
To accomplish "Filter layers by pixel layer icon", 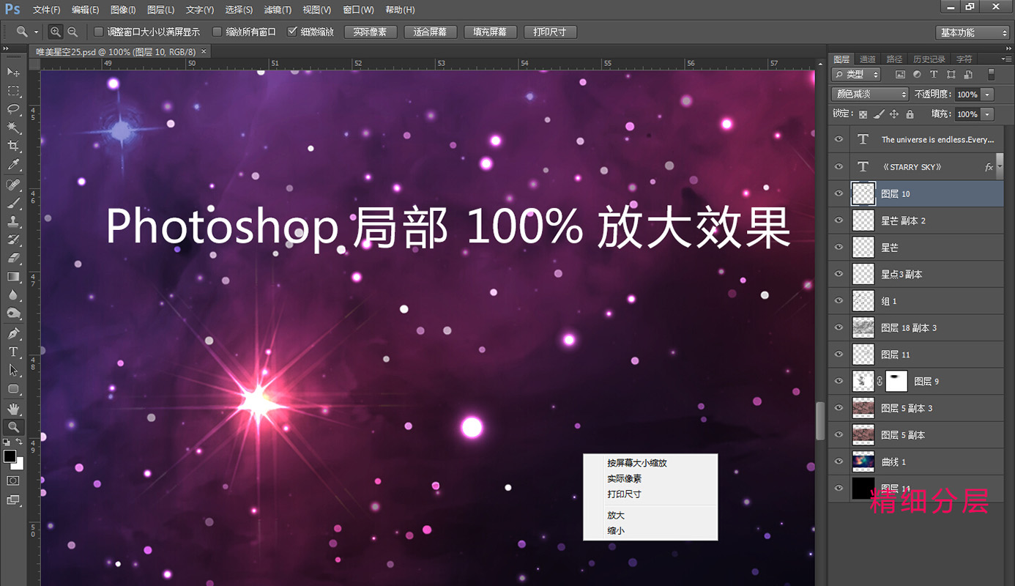I will coord(900,75).
